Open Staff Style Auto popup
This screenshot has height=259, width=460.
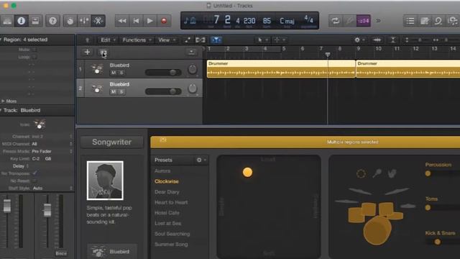[x=52, y=188]
